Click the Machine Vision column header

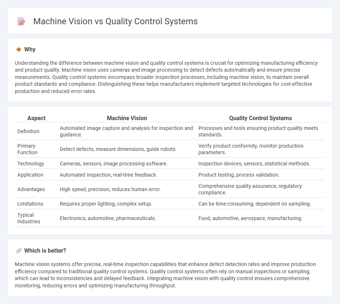point(127,118)
